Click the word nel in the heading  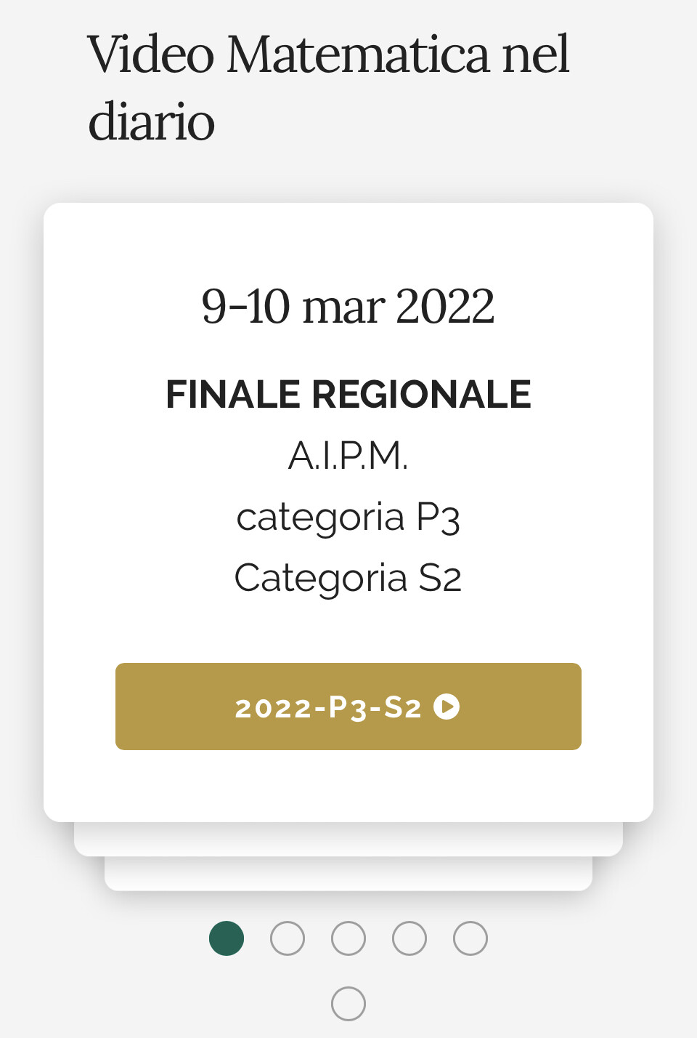[x=536, y=55]
